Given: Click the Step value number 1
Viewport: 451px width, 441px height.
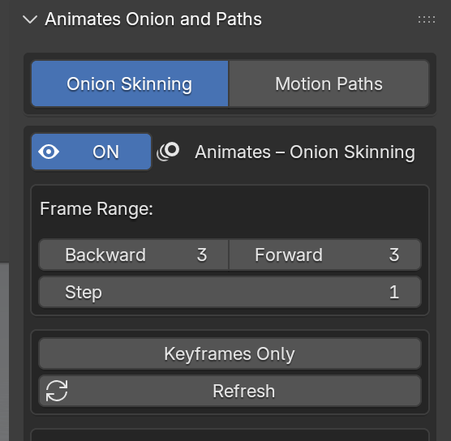Looking at the screenshot, I should coord(394,293).
